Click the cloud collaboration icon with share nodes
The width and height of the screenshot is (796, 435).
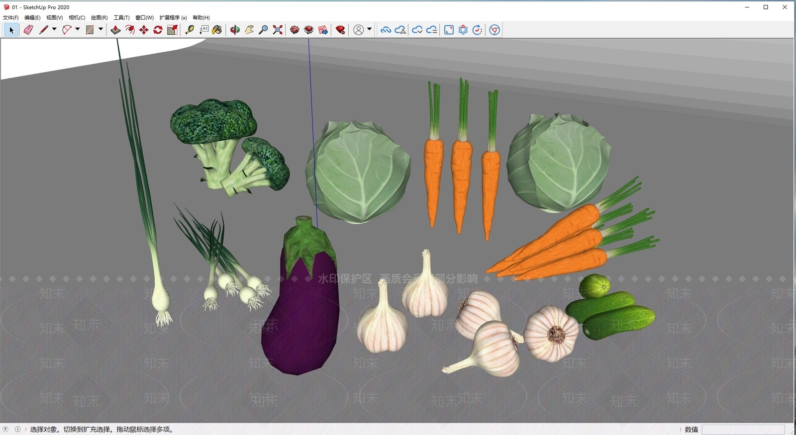point(400,30)
